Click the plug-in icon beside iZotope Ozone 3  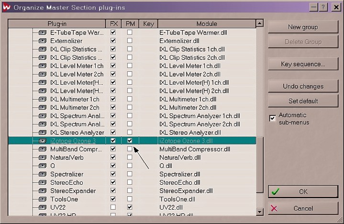pos(42,141)
